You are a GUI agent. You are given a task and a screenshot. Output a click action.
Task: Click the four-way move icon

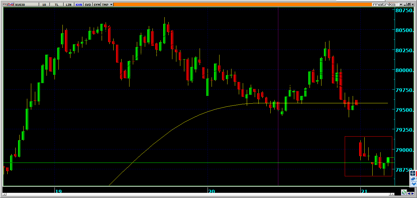coord(413,173)
